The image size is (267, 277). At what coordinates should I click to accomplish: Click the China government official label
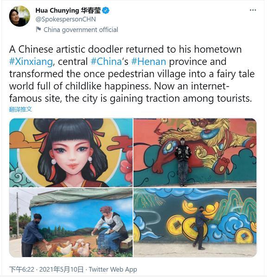click(x=81, y=30)
